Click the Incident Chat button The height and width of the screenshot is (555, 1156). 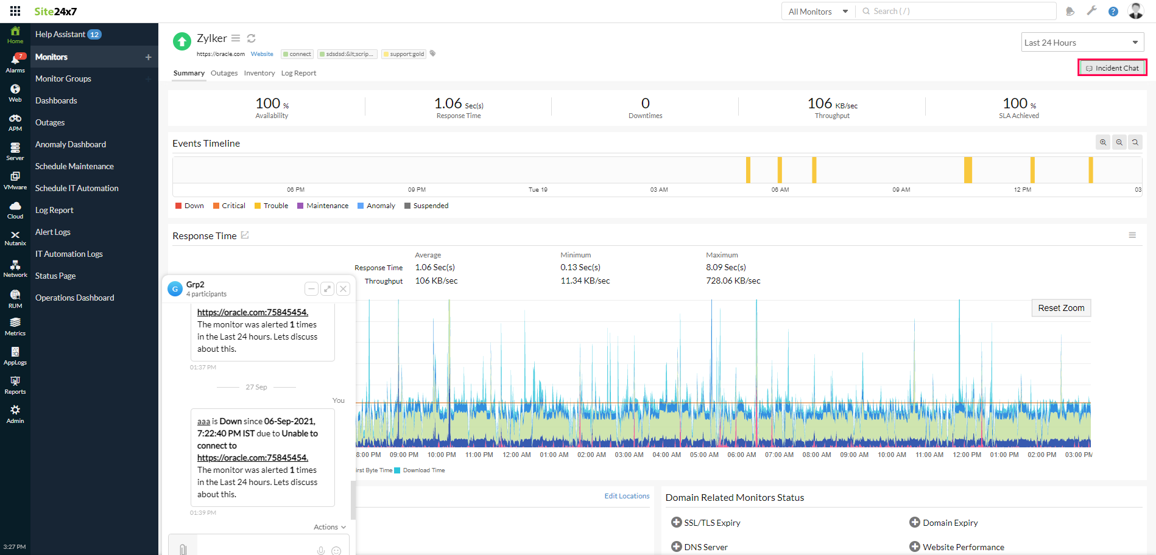1112,68
